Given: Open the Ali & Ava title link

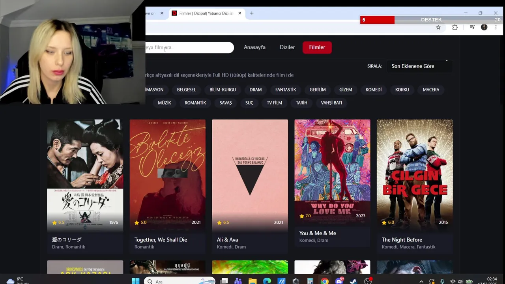Looking at the screenshot, I should tap(227, 240).
